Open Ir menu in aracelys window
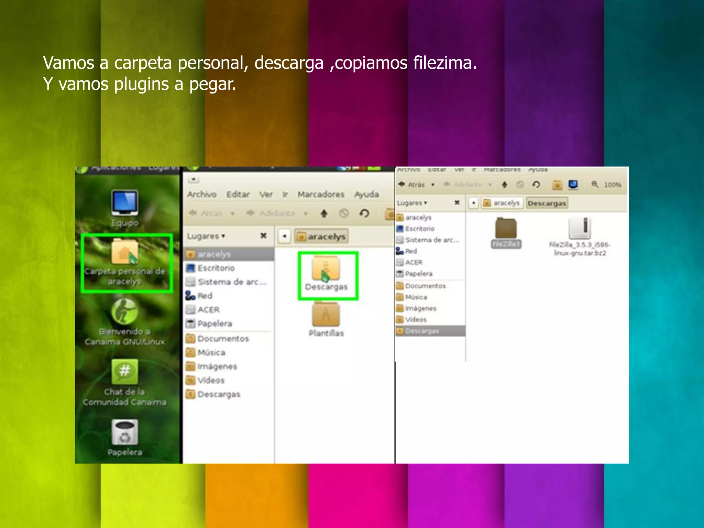 (x=285, y=194)
